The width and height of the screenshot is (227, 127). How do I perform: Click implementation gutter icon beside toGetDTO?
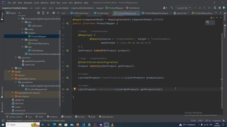[x=67, y=50]
